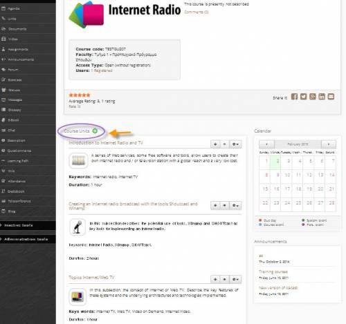Viewport: 346px width, 324px height.
Task: Go to Assignments in the sidebar
Action: [17, 49]
